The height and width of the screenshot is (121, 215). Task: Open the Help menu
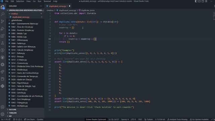(55, 1)
